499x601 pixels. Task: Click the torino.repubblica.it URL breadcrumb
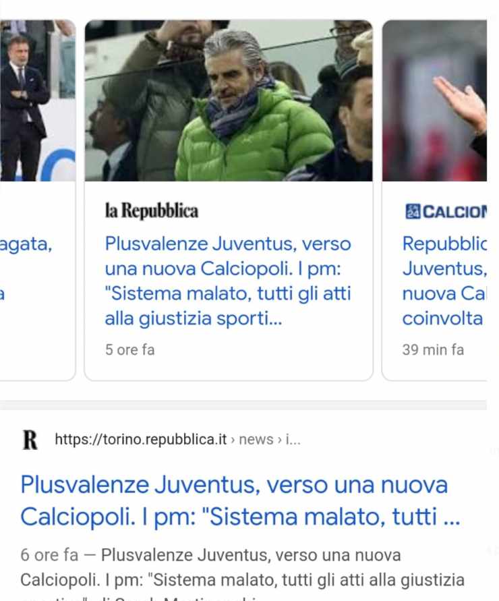pos(141,439)
